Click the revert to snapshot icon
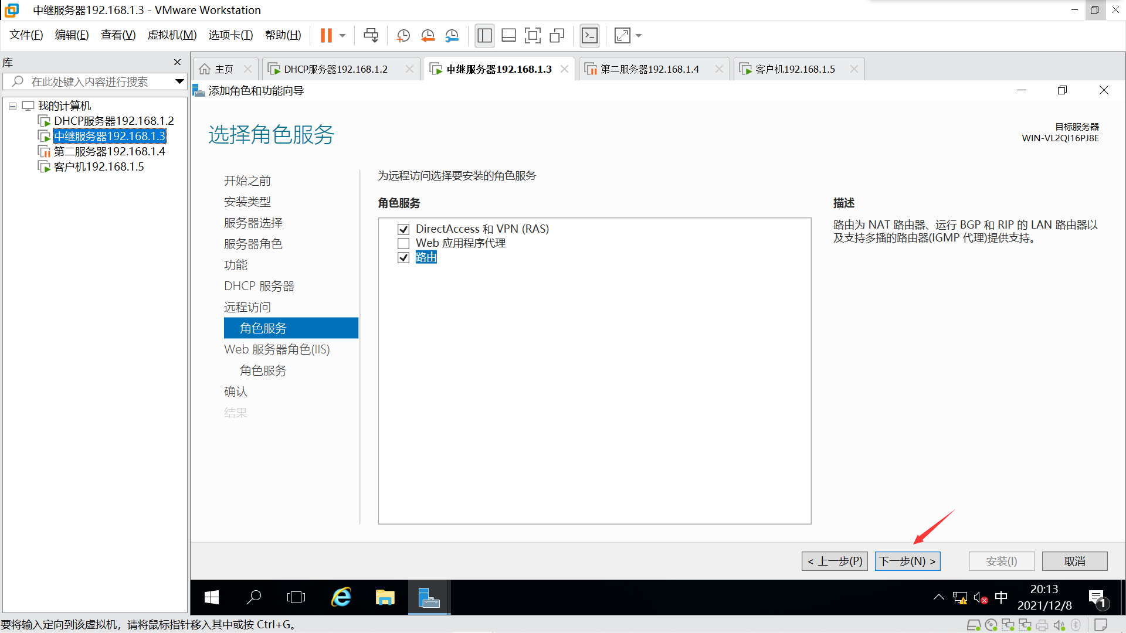Screen dimensions: 1126x633 coord(428,36)
